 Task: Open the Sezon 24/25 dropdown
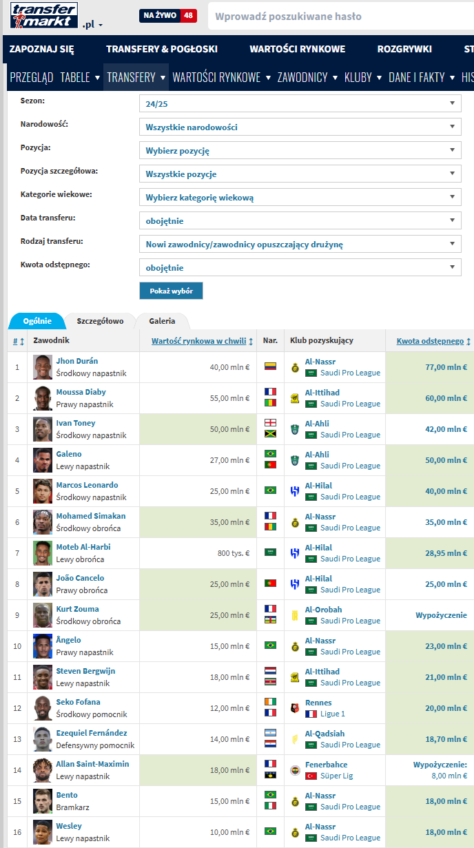(x=300, y=103)
